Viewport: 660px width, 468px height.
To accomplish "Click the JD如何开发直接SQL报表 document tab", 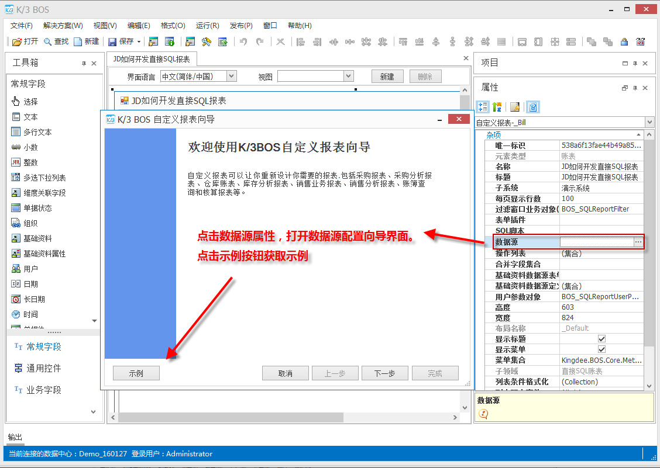I will pos(151,59).
